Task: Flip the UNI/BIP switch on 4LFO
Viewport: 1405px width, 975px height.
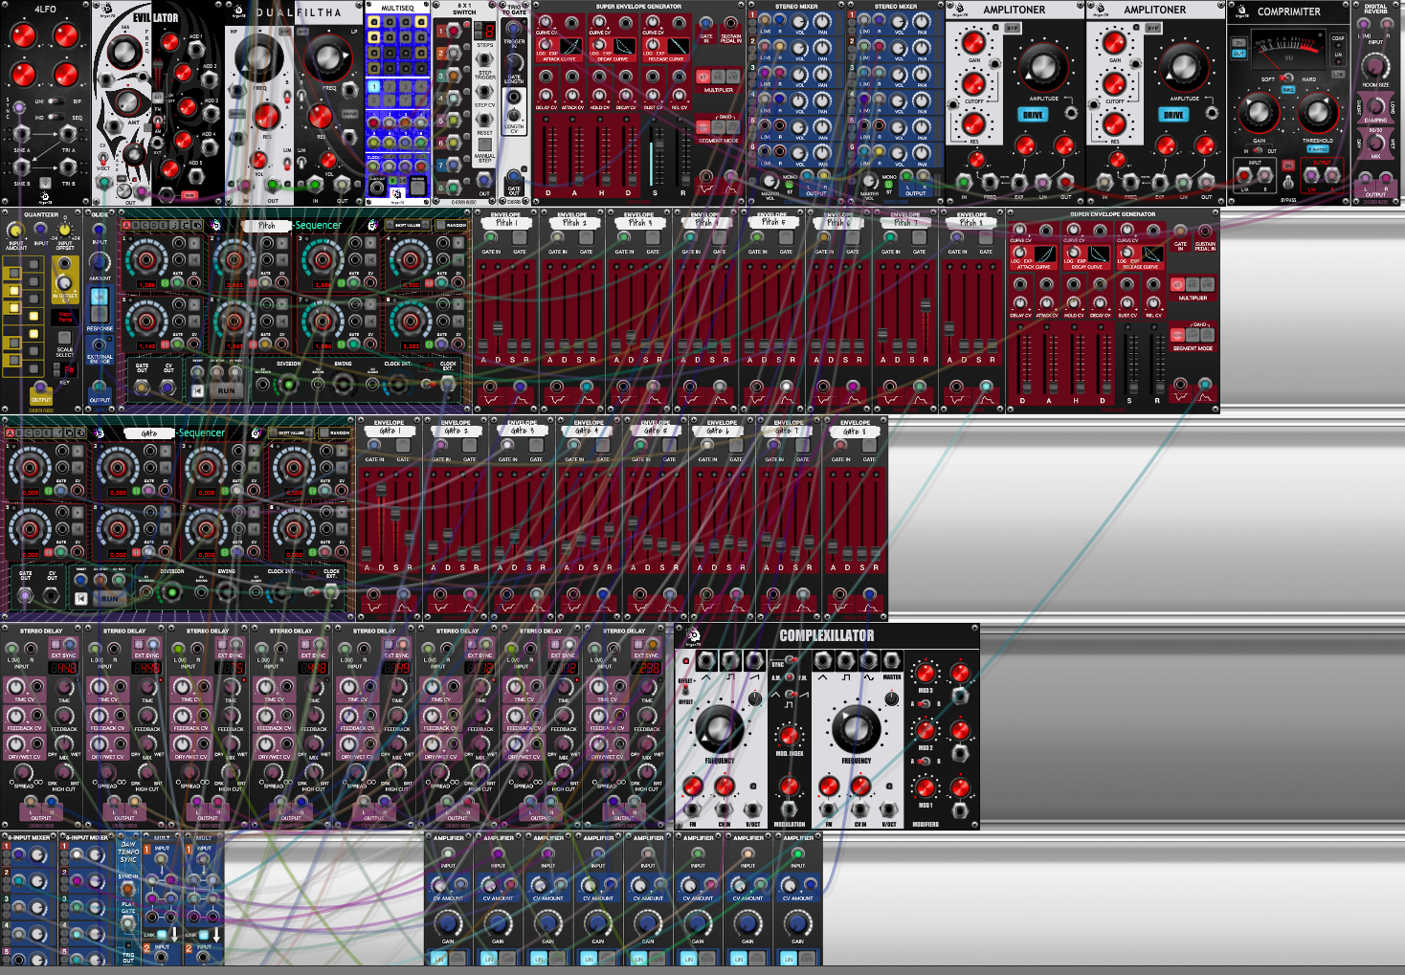Action: pyautogui.click(x=56, y=101)
